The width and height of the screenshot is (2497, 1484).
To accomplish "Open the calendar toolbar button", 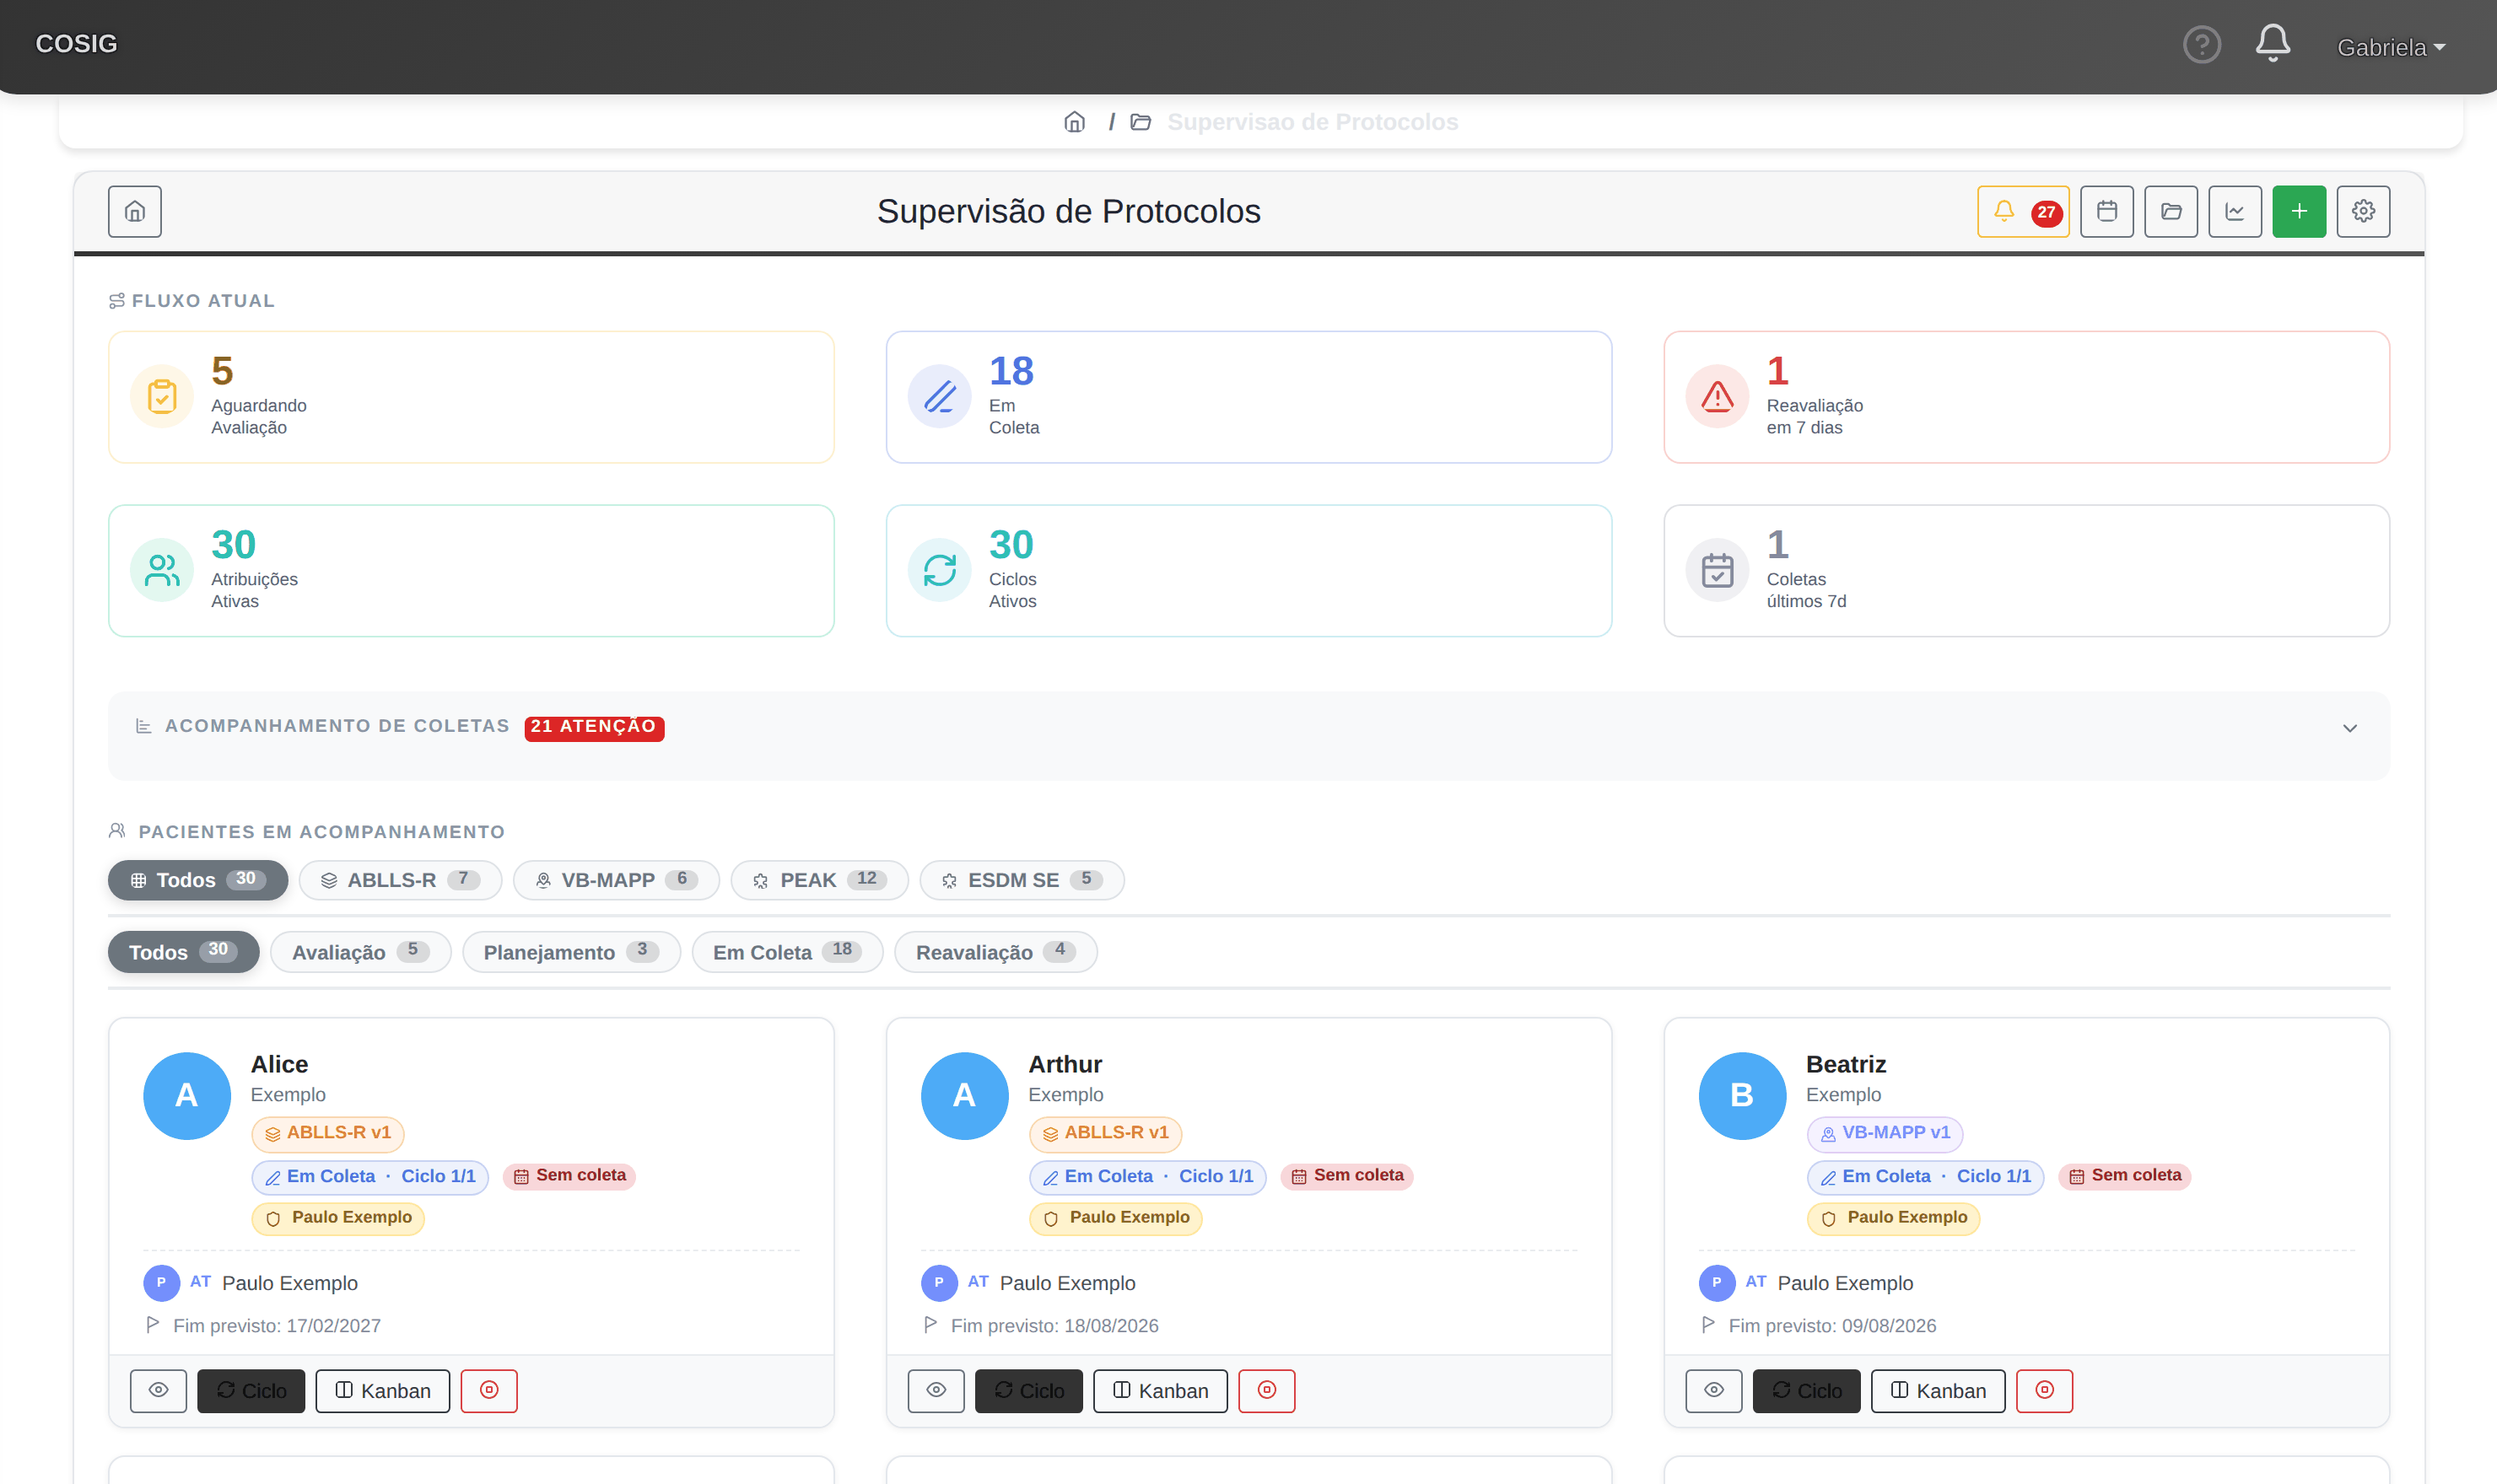I will point(2106,211).
